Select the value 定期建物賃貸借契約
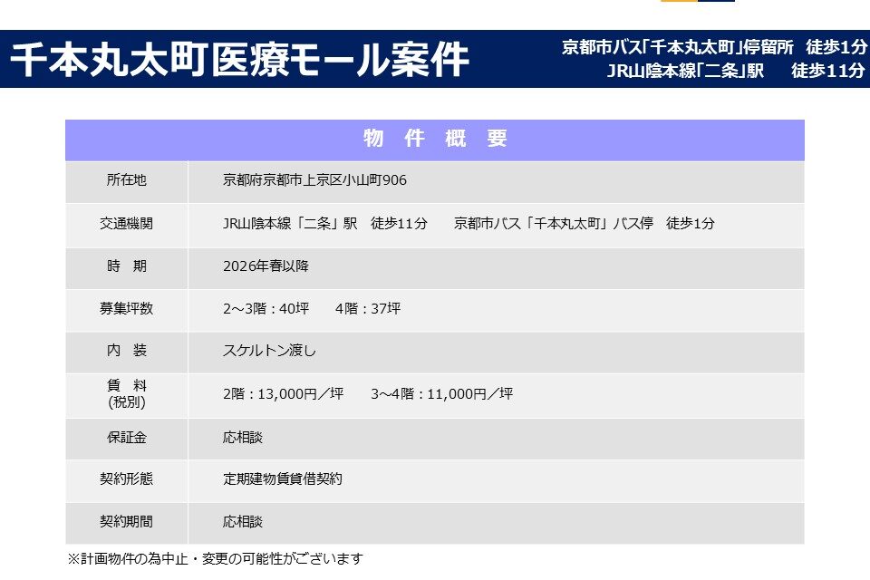This screenshot has width=870, height=580. tap(283, 479)
